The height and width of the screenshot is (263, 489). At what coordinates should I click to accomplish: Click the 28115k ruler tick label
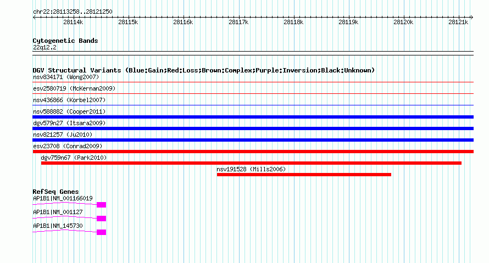[x=128, y=22]
